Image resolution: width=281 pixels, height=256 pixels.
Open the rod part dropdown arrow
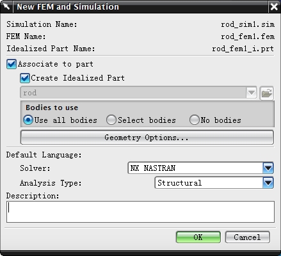click(252, 93)
